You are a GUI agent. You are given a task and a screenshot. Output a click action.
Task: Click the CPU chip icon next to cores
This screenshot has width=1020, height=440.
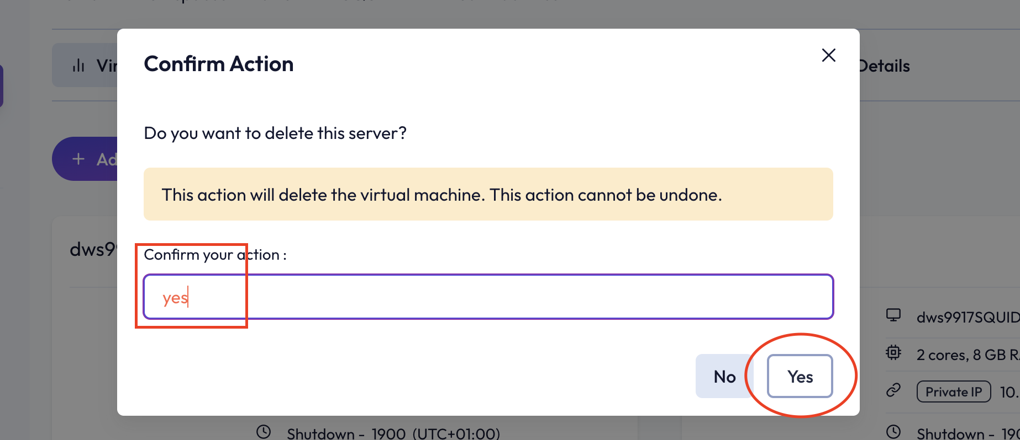pyautogui.click(x=893, y=353)
